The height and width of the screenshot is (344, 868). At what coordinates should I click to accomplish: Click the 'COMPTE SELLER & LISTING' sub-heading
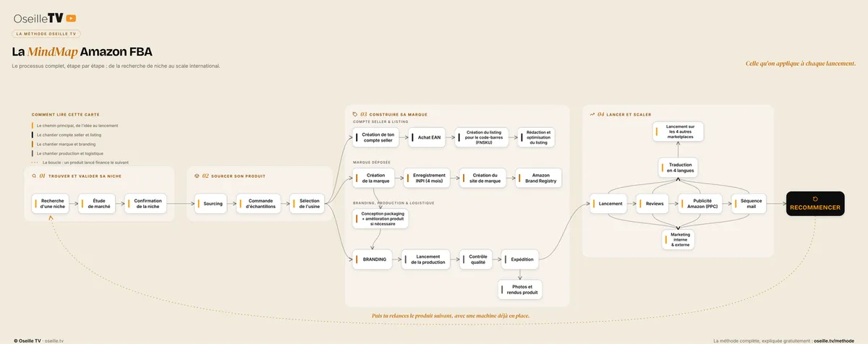tap(380, 121)
